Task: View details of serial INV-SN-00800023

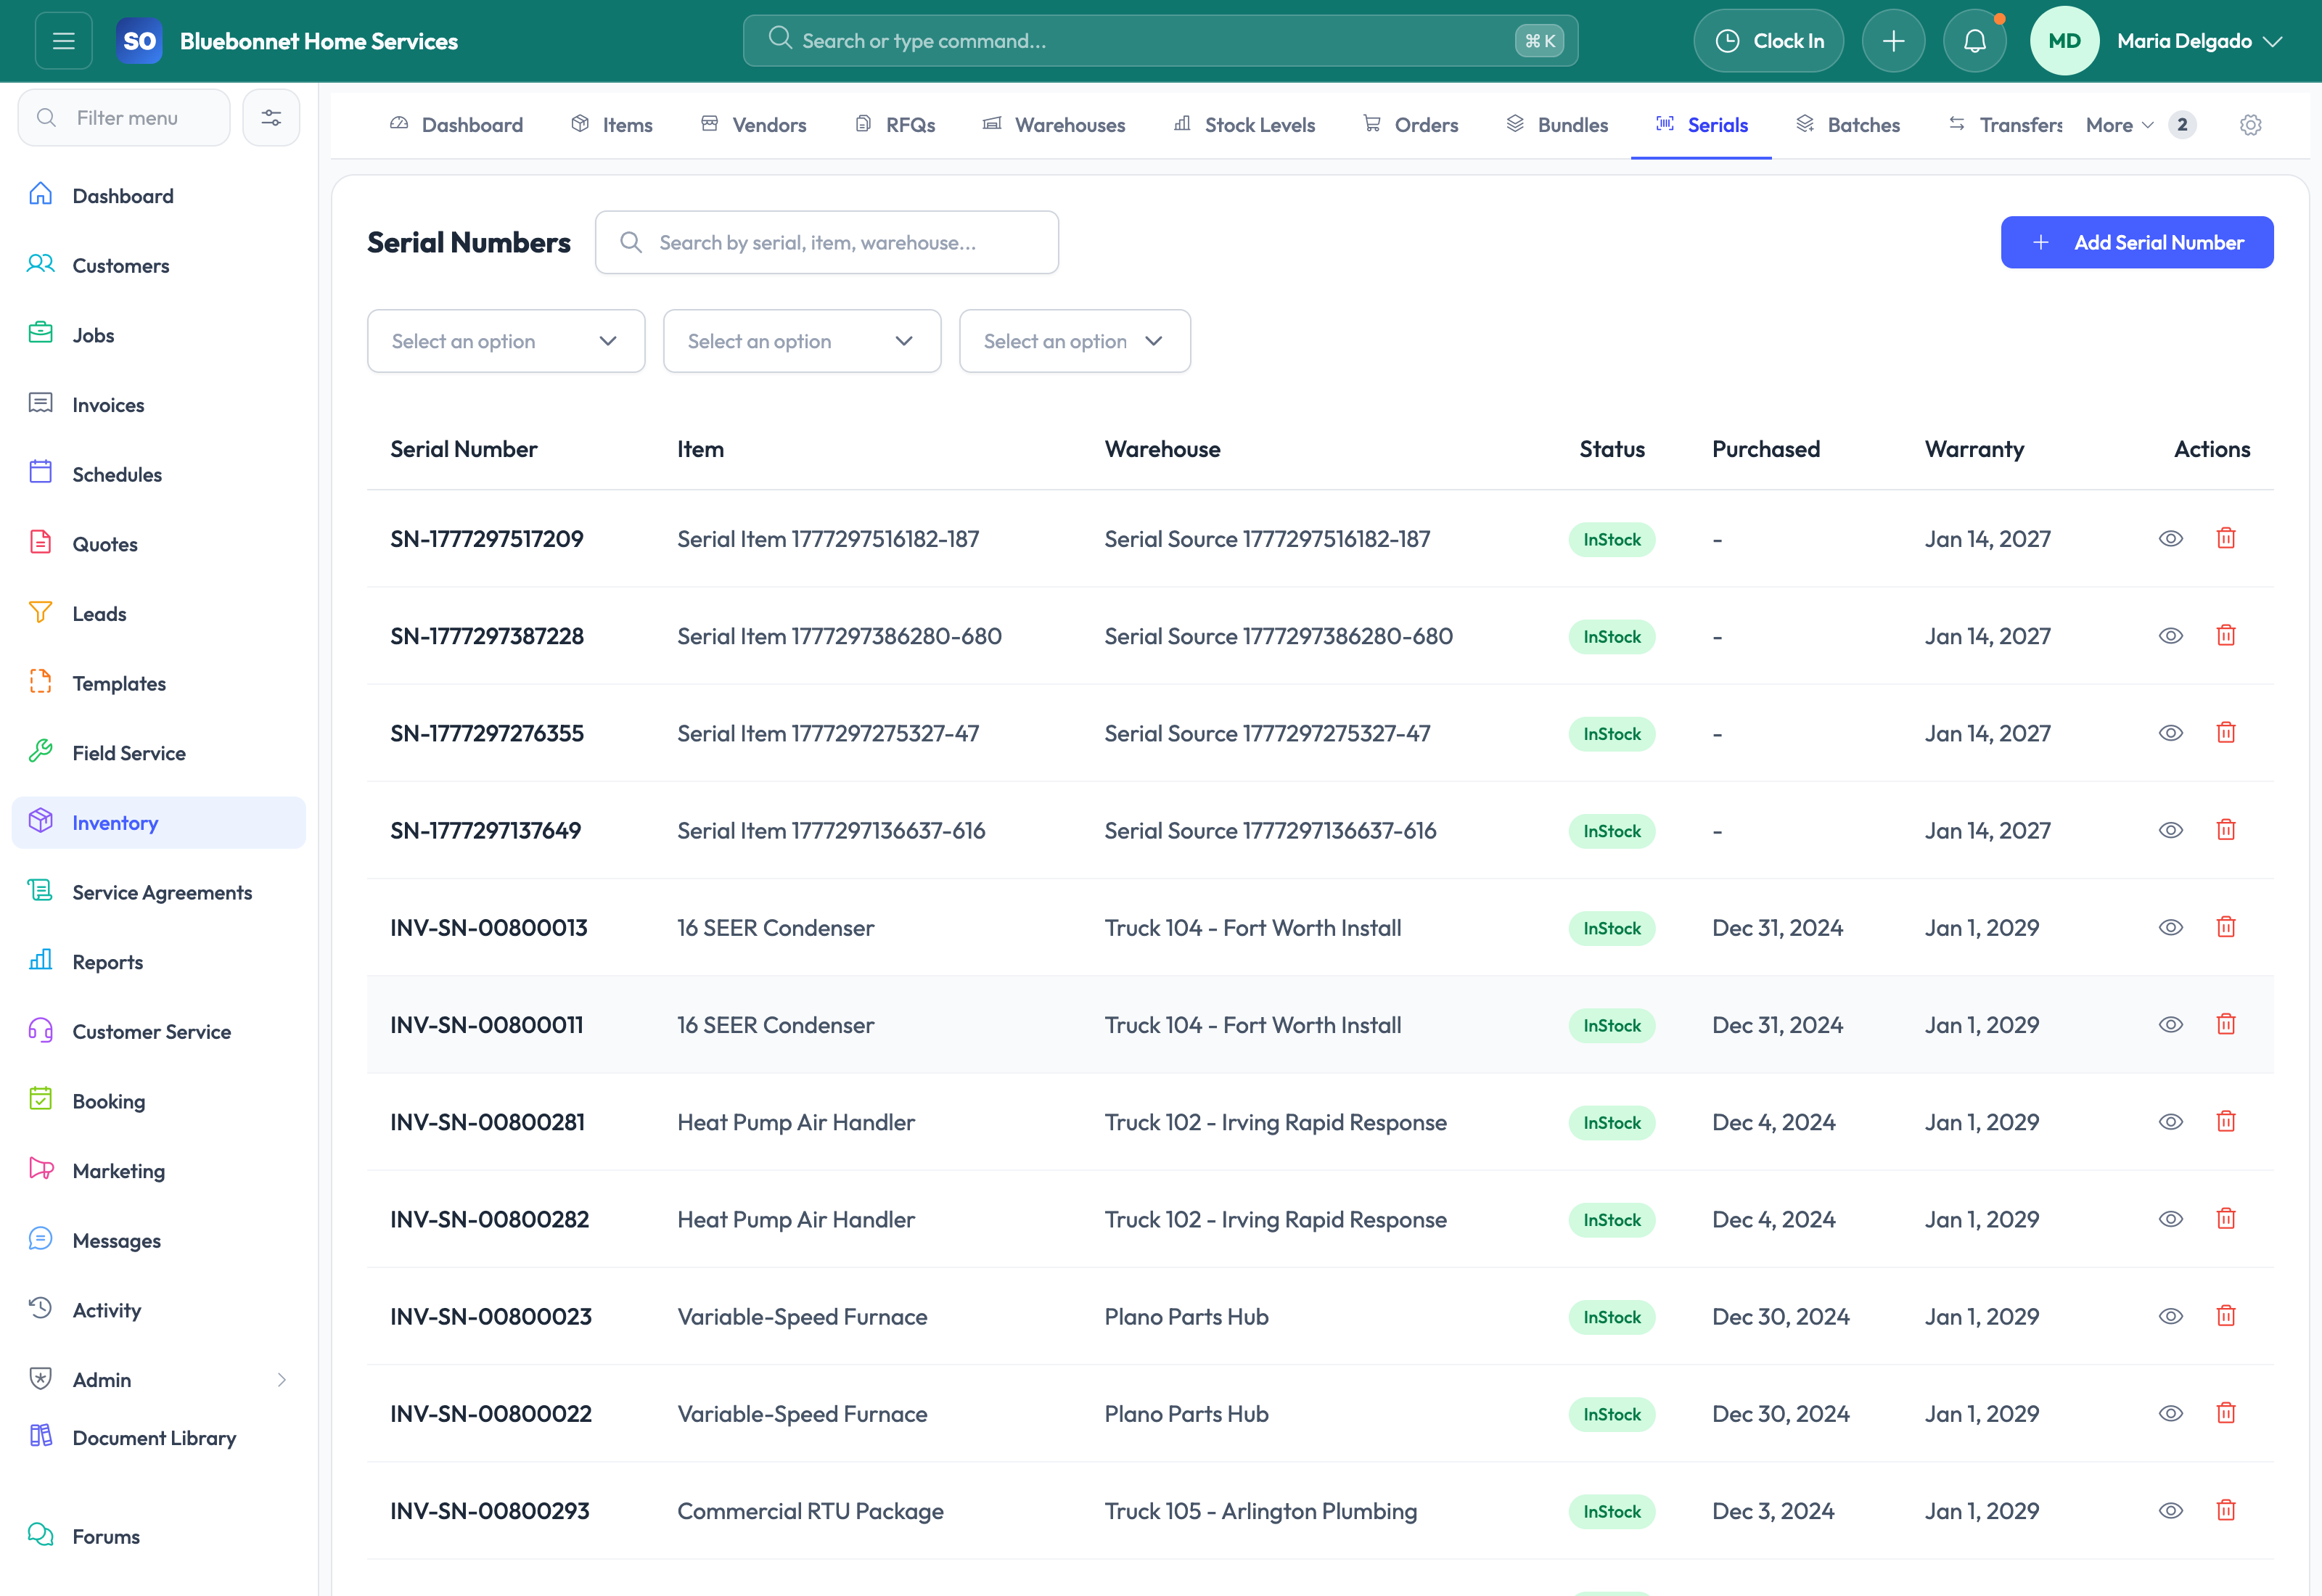Action: pos(2170,1315)
